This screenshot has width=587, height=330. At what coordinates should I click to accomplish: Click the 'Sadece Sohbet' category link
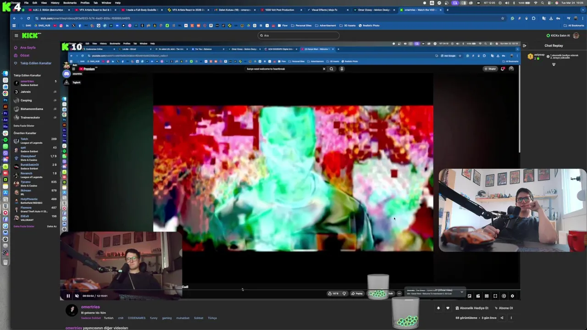pos(91,318)
